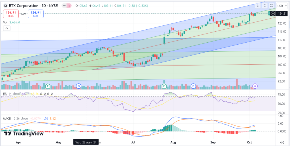Click the Sep time axis label
The width and height of the screenshot is (290, 146).
213,142
